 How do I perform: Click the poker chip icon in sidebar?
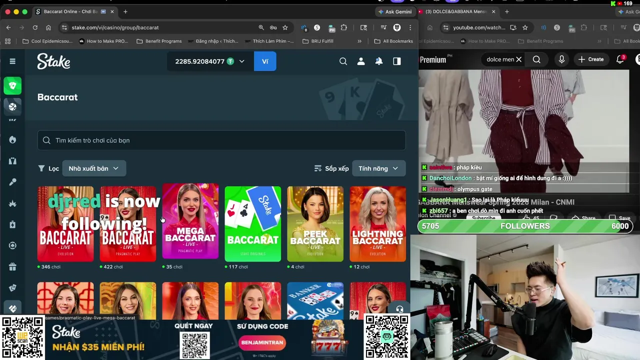[12, 245]
